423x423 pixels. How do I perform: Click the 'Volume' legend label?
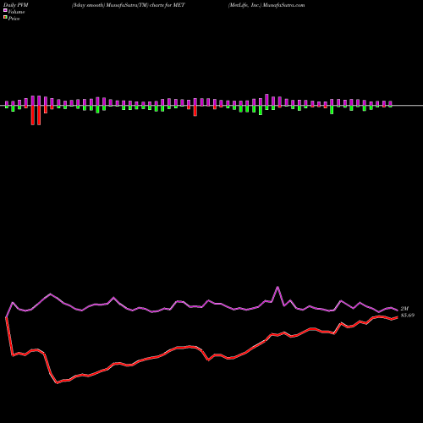click(x=16, y=12)
